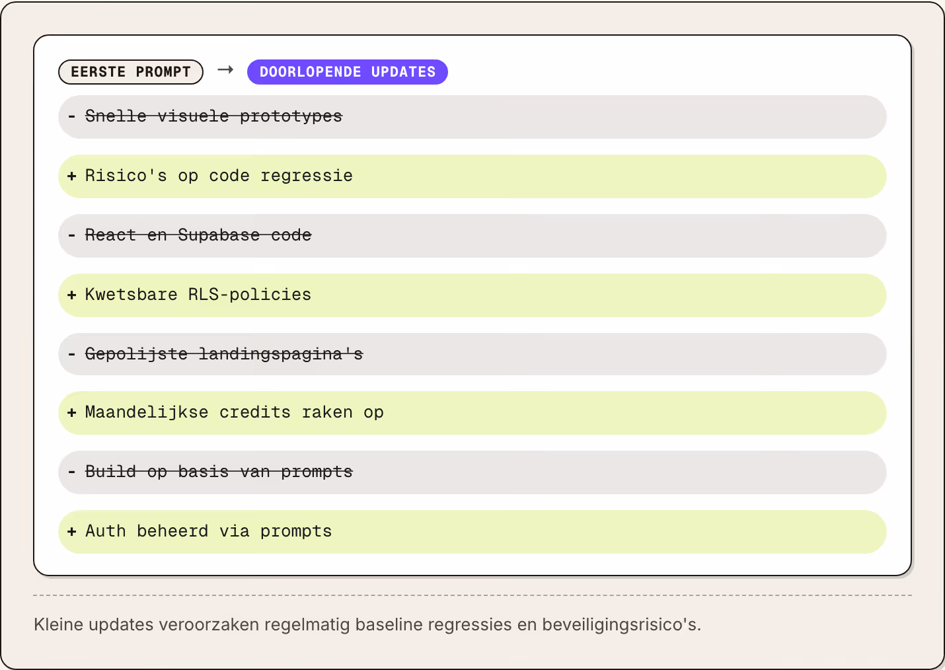945x670 pixels.
Task: Select the row 'Maandelijkse credits raken op'
Action: point(472,413)
